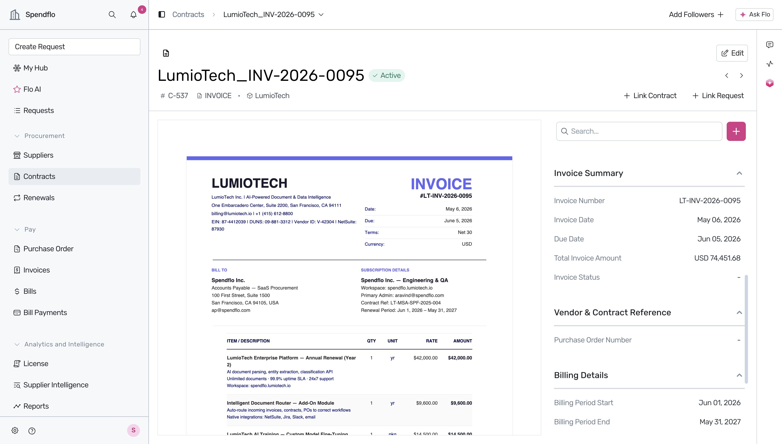The image size is (782, 444).
Task: Open License in the sidebar
Action: click(x=74, y=363)
